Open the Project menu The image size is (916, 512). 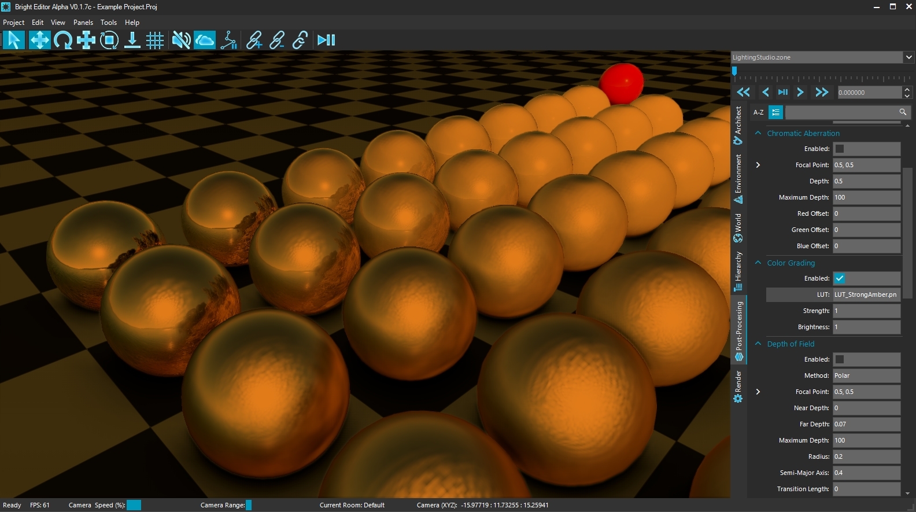coord(14,23)
